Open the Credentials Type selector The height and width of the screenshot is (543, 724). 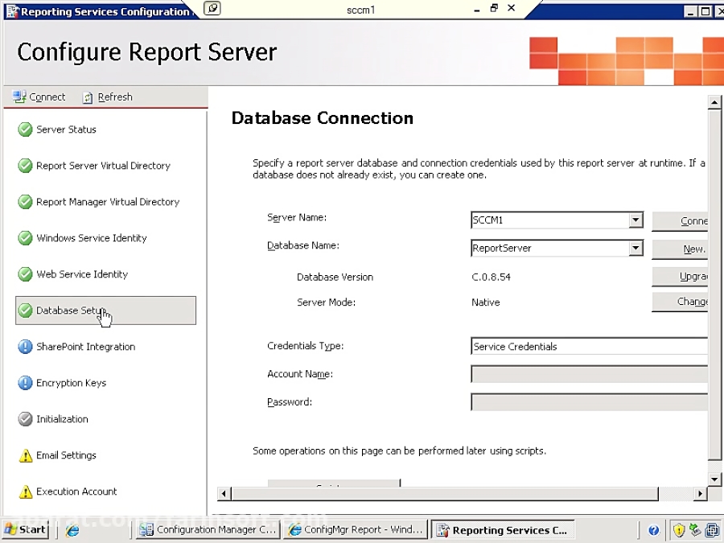click(x=589, y=346)
